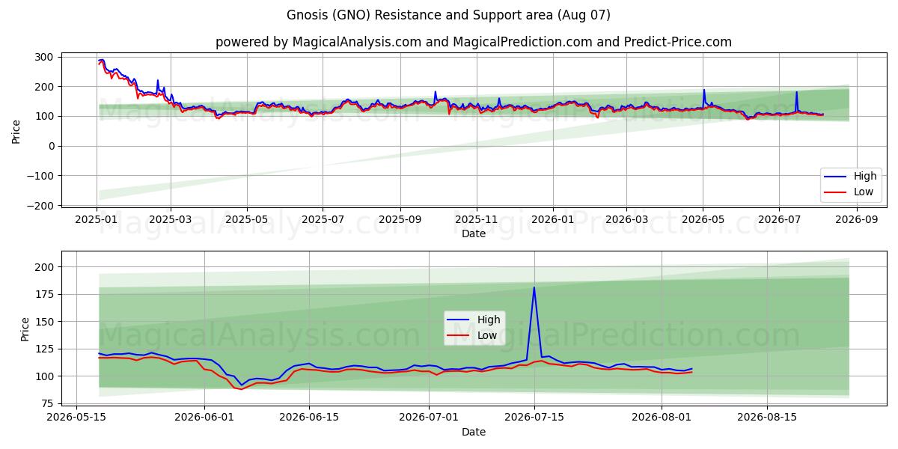The image size is (898, 449).
Task: Click the '2025-09' x-axis label
Action: pos(400,220)
